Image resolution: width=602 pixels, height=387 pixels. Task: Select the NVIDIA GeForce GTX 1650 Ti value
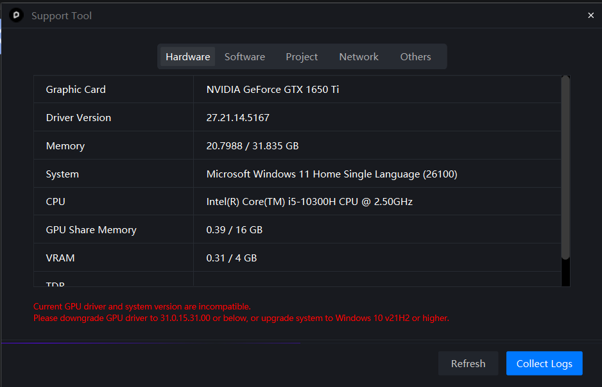tap(273, 90)
